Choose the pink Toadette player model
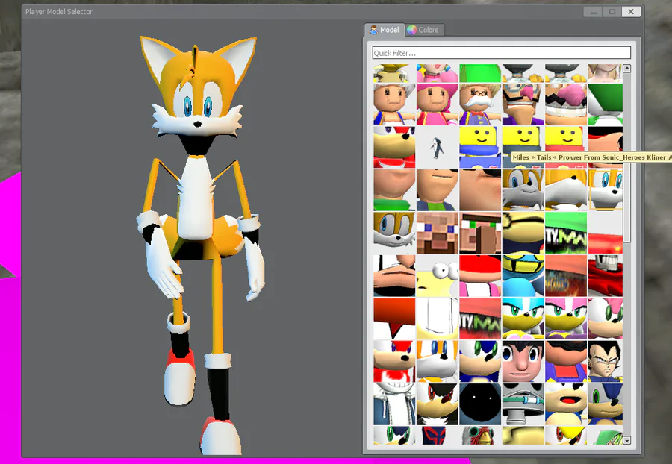 (x=437, y=104)
